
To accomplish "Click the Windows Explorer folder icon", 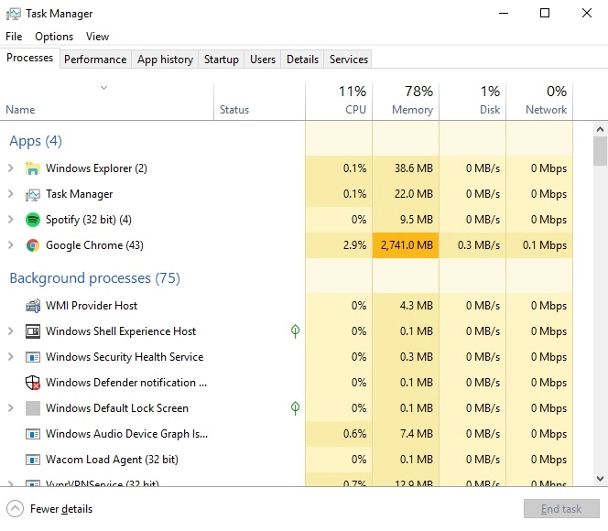I will (33, 168).
